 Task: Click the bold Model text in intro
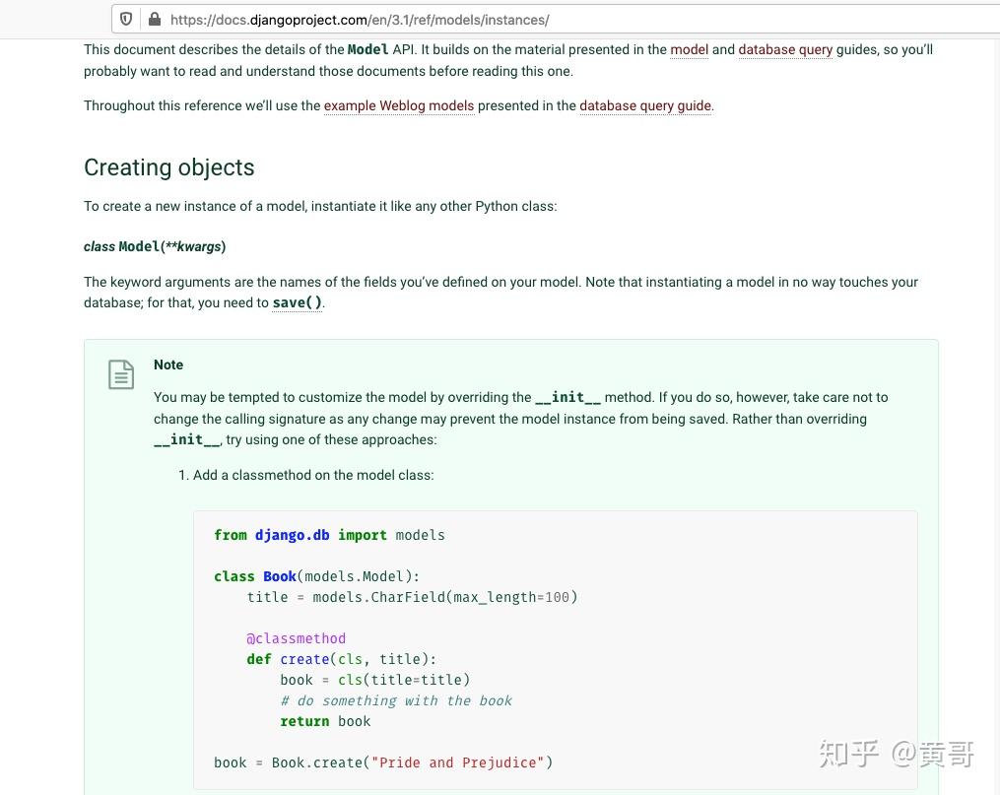367,49
